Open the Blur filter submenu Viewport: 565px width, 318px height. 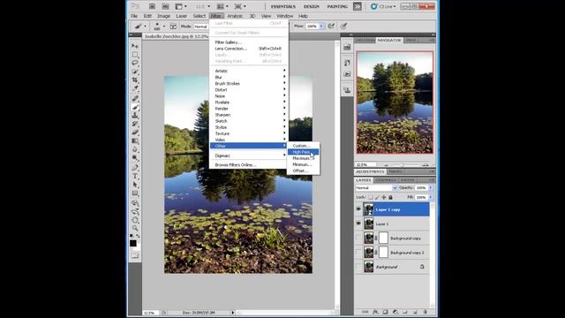pos(249,77)
